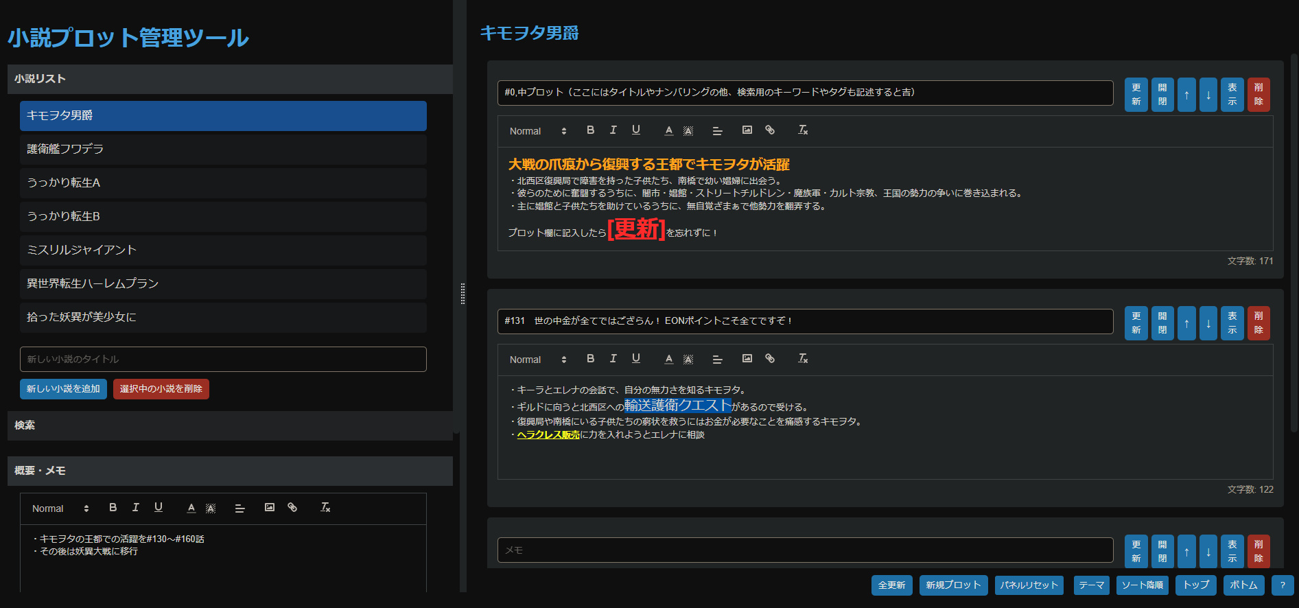This screenshot has height=608, width=1299.
Task: Open Normal heading dropdown in memo editor
Action: [x=60, y=508]
